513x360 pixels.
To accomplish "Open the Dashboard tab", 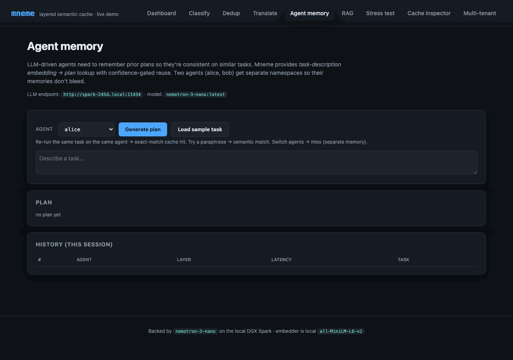I will (162, 13).
